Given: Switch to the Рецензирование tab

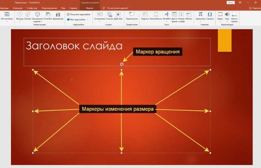Looking at the screenshot, I should point(49,8).
